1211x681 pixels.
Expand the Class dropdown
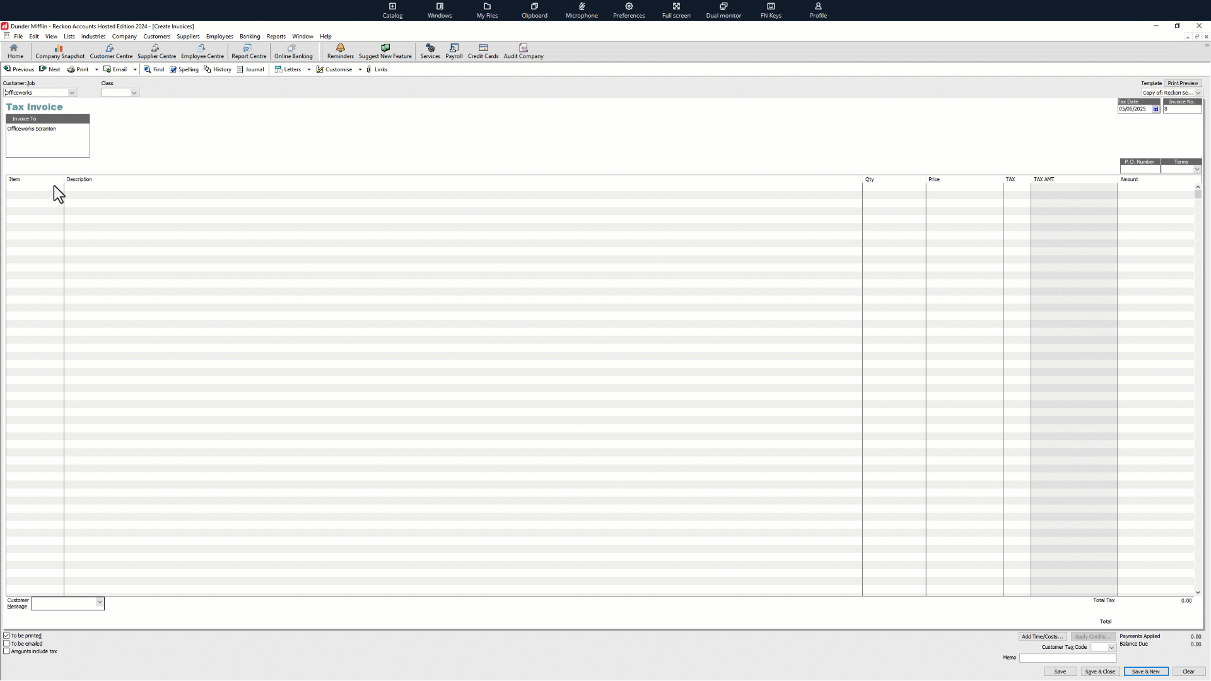134,93
